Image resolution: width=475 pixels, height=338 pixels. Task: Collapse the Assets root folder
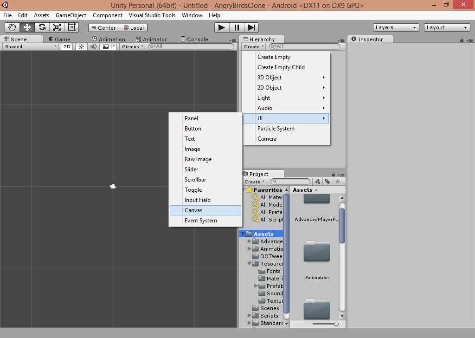[243, 234]
